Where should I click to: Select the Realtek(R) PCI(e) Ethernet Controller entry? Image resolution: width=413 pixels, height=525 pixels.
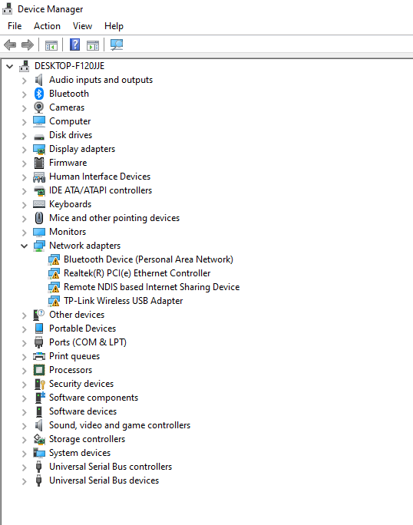pos(137,273)
